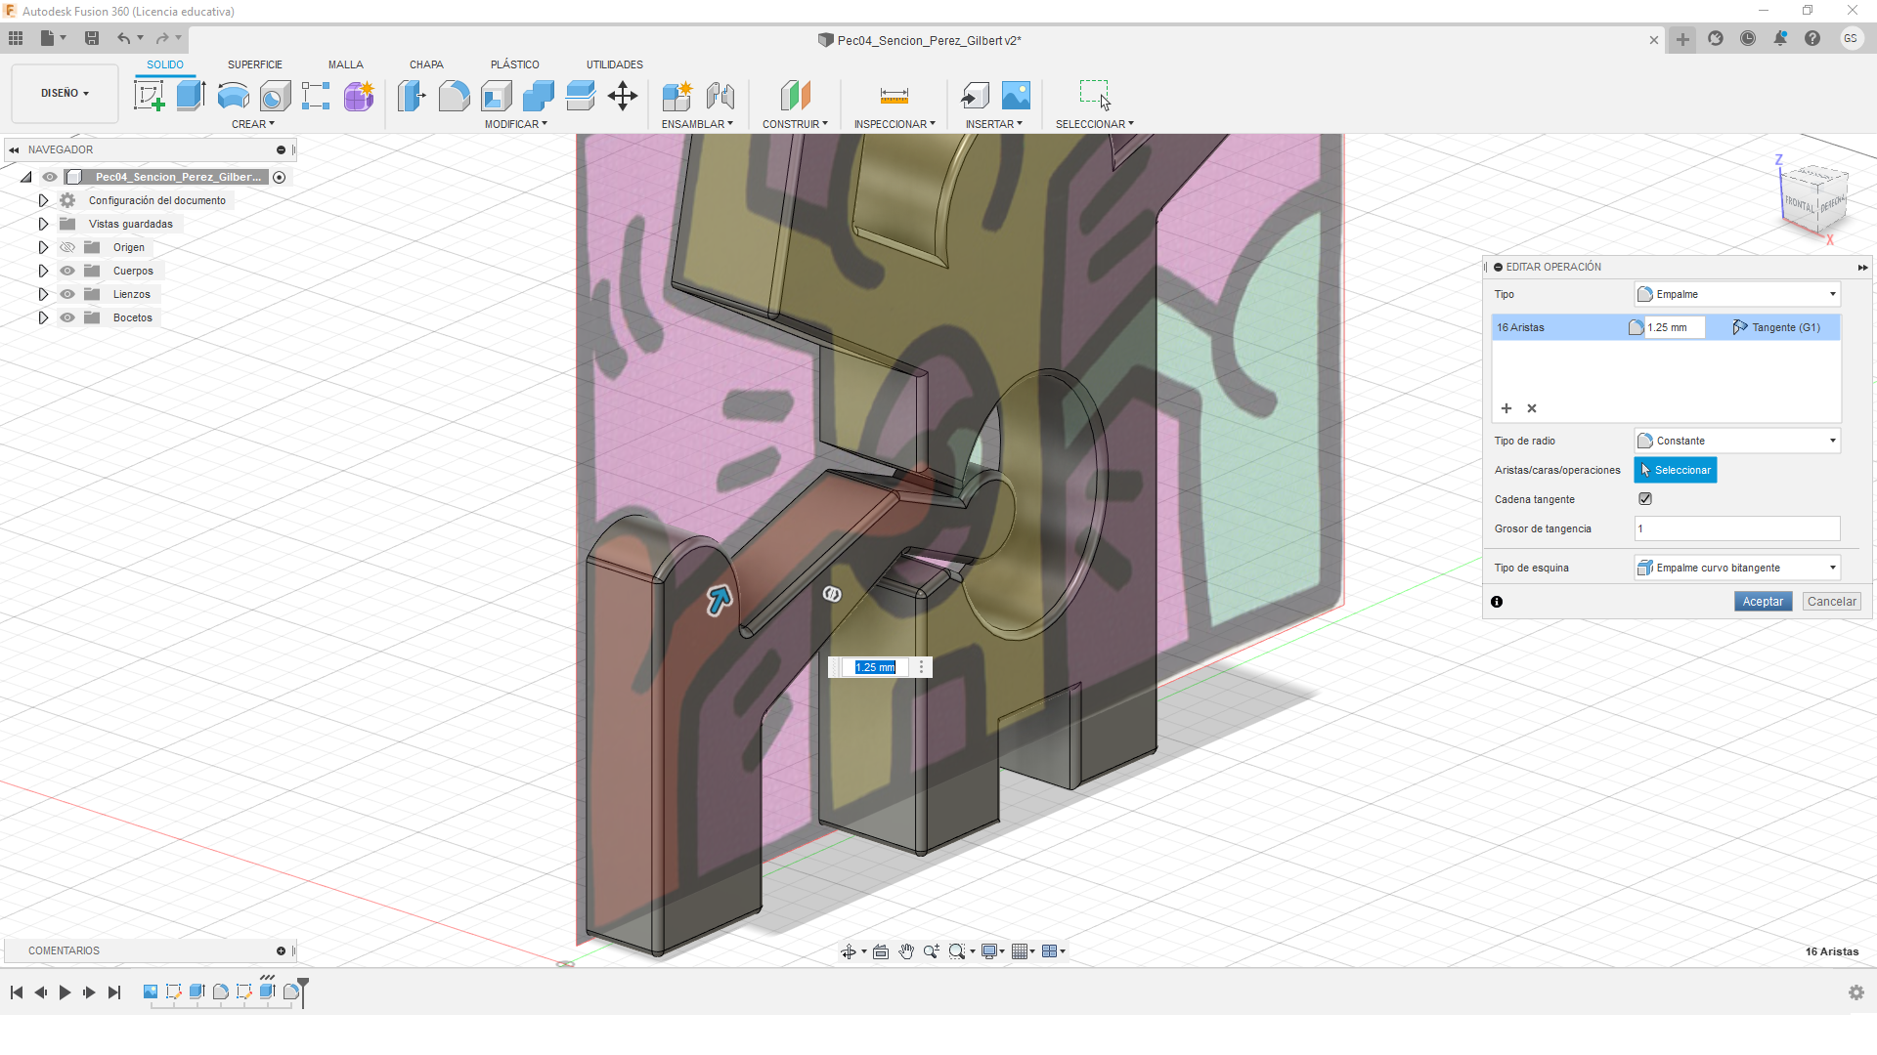Show the hidden Origen folder

67,247
